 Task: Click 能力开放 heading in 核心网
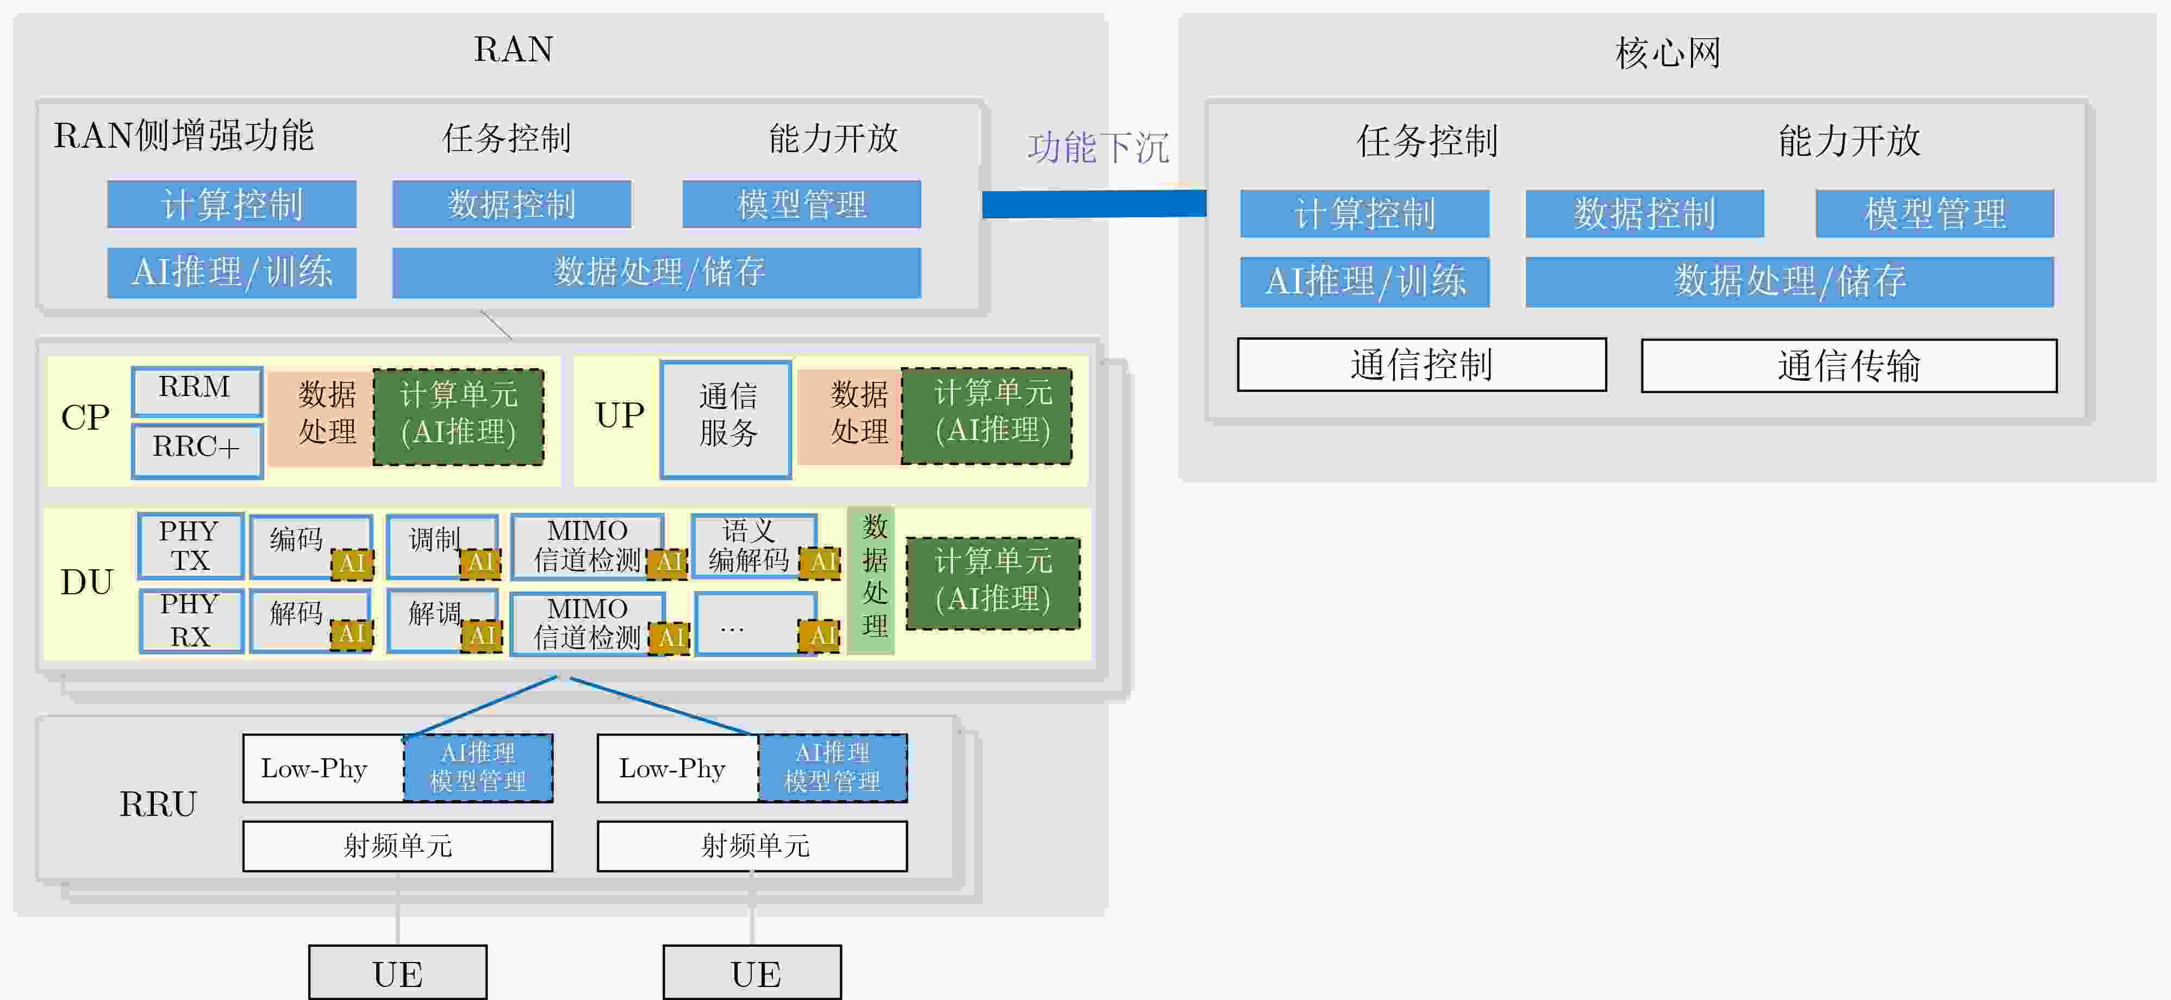(1849, 141)
